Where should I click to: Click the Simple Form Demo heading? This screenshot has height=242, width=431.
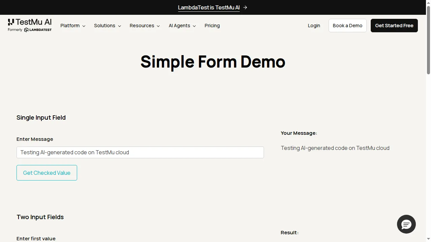(213, 62)
